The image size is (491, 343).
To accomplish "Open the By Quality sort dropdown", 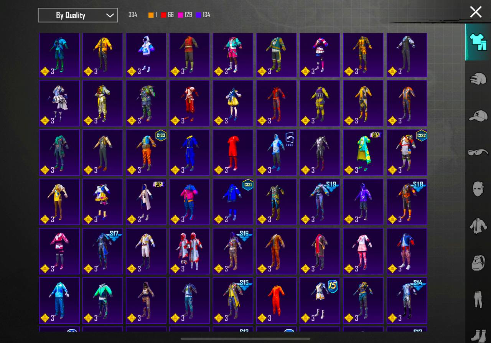I will 78,15.
